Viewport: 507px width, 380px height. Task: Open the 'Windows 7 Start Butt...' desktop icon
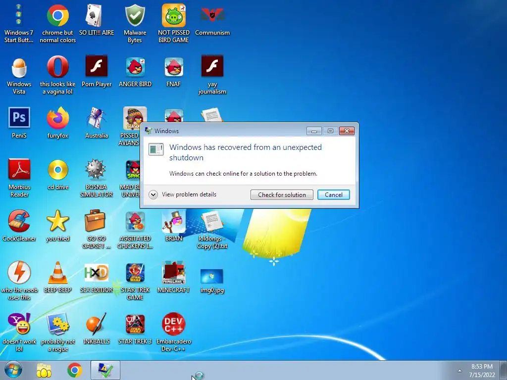(x=19, y=23)
